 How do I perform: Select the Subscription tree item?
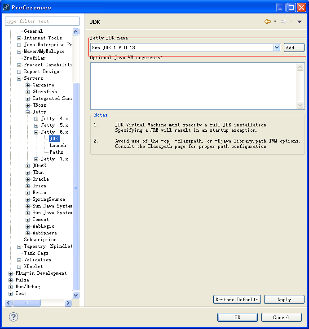pos(40,239)
